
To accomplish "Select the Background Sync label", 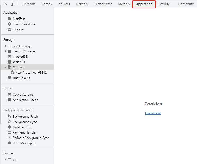I will pyautogui.click(x=25, y=122).
